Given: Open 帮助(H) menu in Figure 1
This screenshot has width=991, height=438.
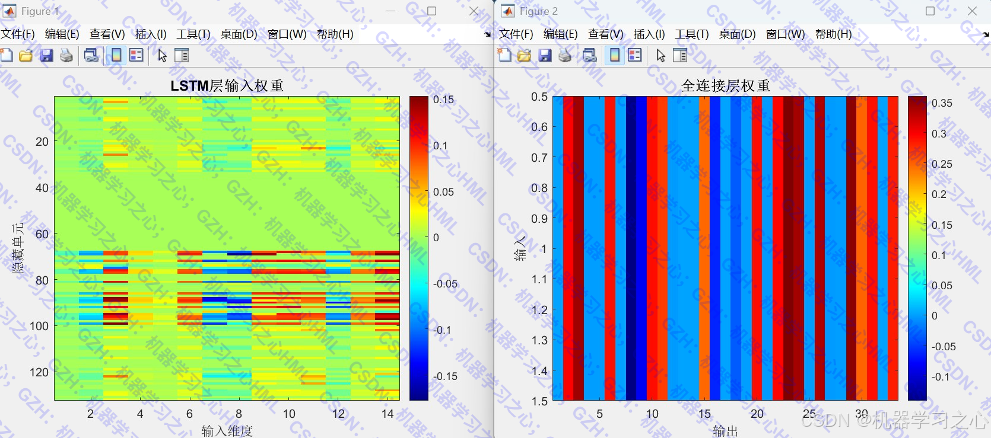Looking at the screenshot, I should click(x=335, y=34).
